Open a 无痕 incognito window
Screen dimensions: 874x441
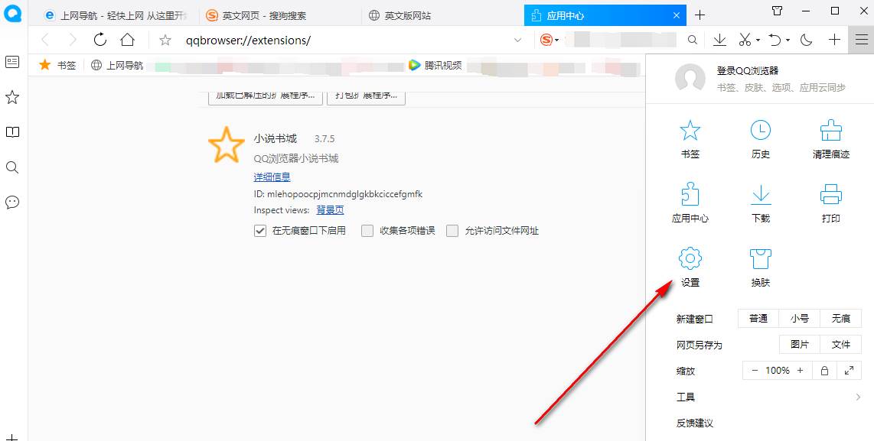click(840, 319)
